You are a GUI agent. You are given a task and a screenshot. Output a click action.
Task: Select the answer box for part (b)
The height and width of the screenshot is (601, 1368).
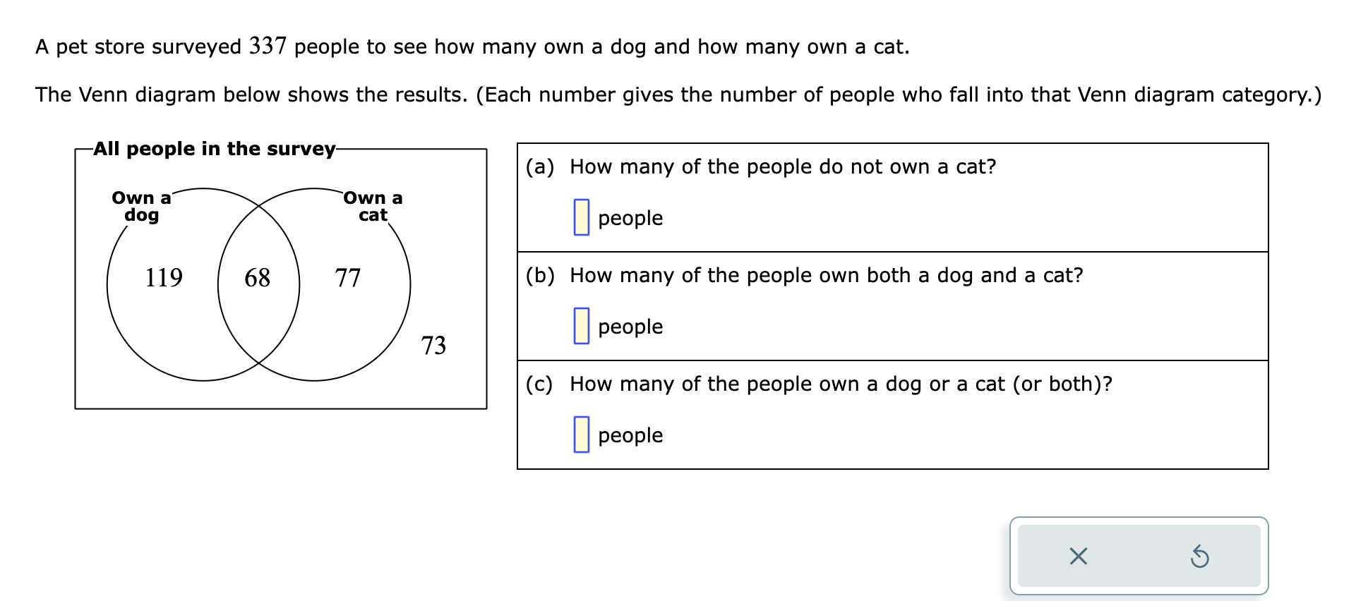pos(580,324)
